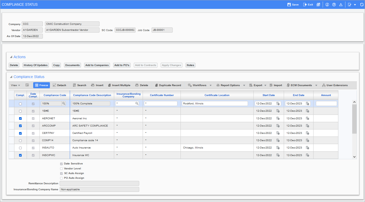Viewport: 365px width, 202px height.
Task: Open the dropdown arrow beside the page edit icon
Action: click(355, 5)
